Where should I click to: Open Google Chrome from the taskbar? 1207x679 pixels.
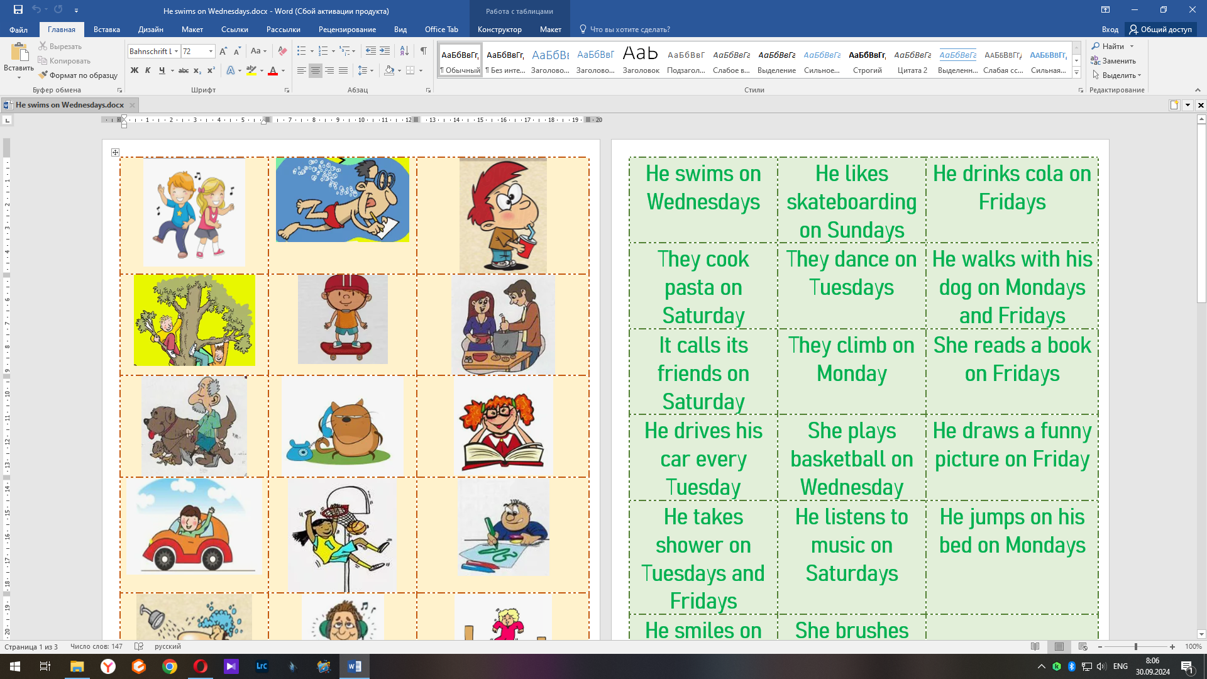170,666
